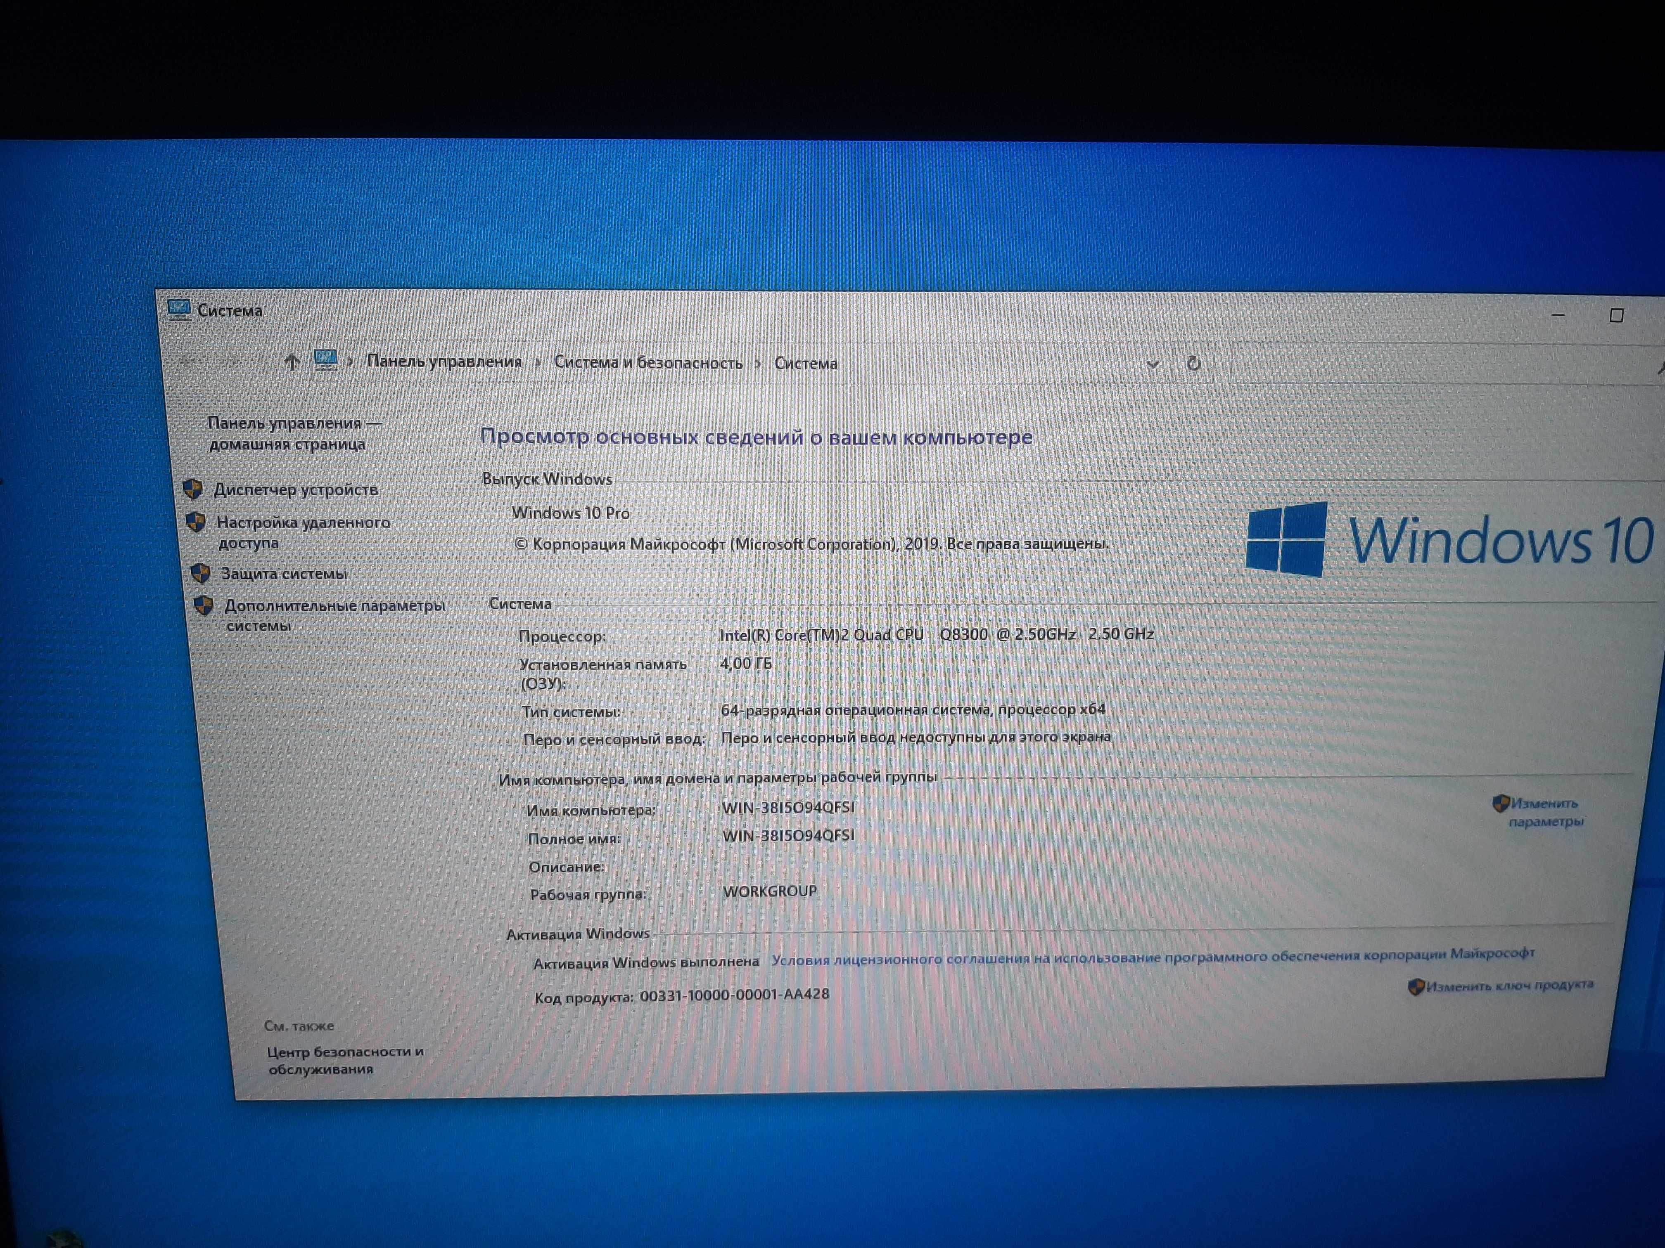Open Центр безопасности и обслуживания link
1665x1248 pixels.
[x=346, y=1060]
